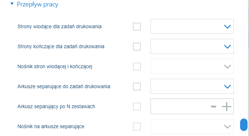Viewport: 249px width, 136px height.
Task: Increase N zestawach value with plus icon
Action: point(227,106)
